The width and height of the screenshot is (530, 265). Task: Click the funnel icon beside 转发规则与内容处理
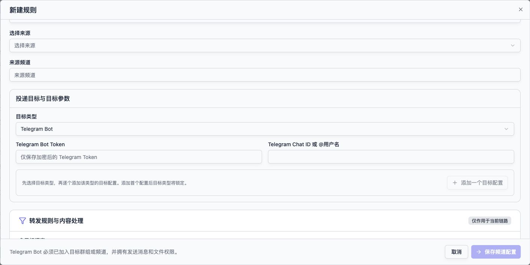(22, 221)
